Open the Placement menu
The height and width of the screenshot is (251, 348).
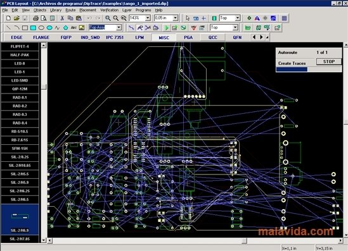pos(88,10)
